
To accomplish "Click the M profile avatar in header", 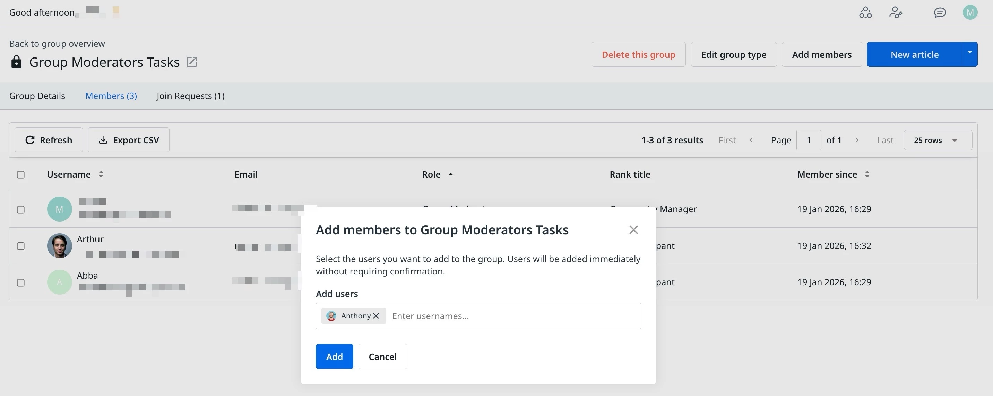I will [969, 13].
